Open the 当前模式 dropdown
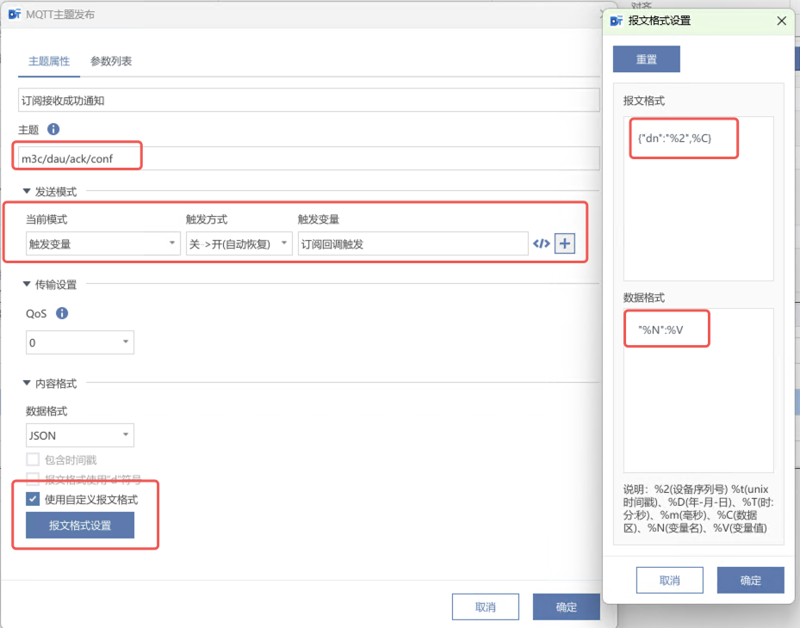This screenshot has height=628, width=800. 102,244
